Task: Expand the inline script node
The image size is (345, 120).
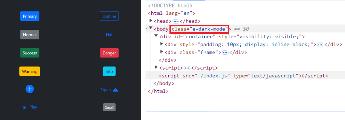Action: [x=157, y=67]
